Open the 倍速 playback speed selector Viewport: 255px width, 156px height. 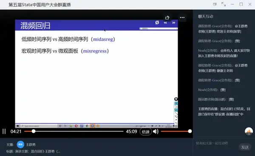(145, 132)
